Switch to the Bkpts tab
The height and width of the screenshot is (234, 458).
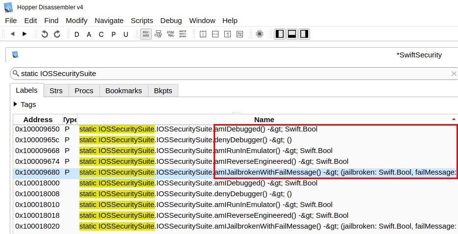(163, 91)
